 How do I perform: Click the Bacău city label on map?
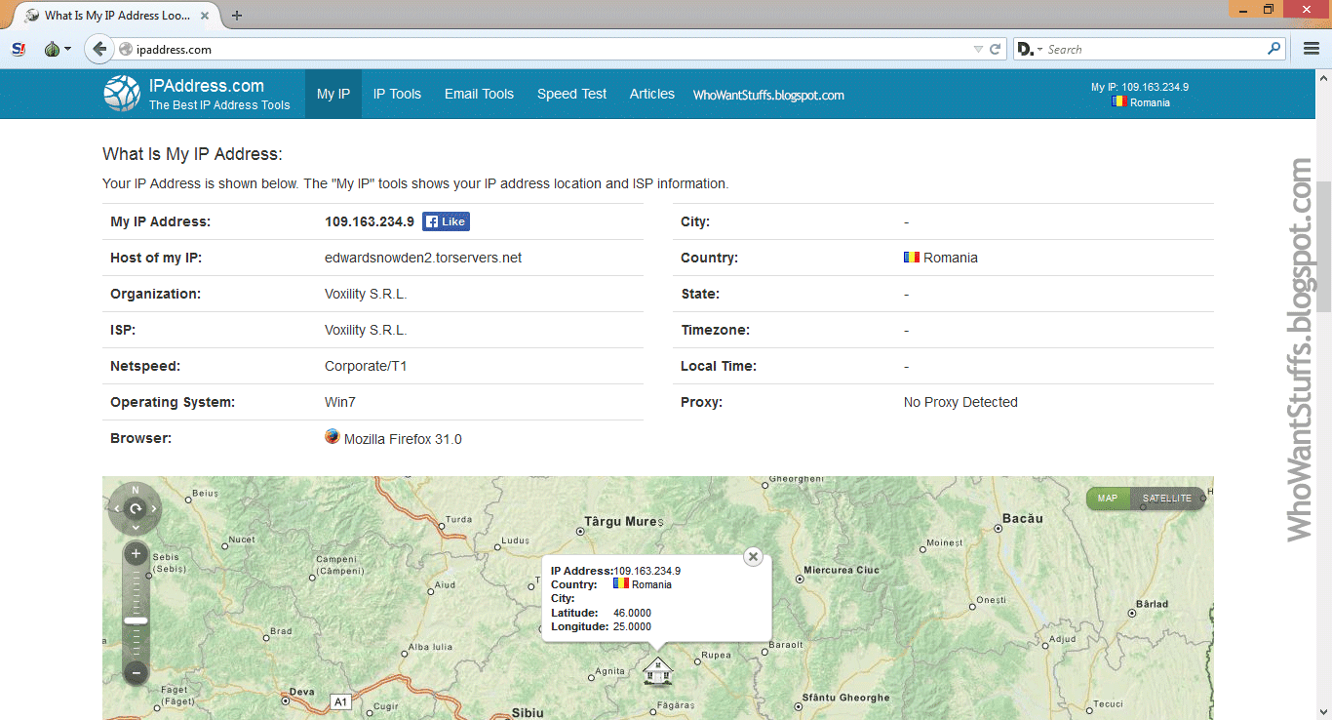pyautogui.click(x=1023, y=518)
